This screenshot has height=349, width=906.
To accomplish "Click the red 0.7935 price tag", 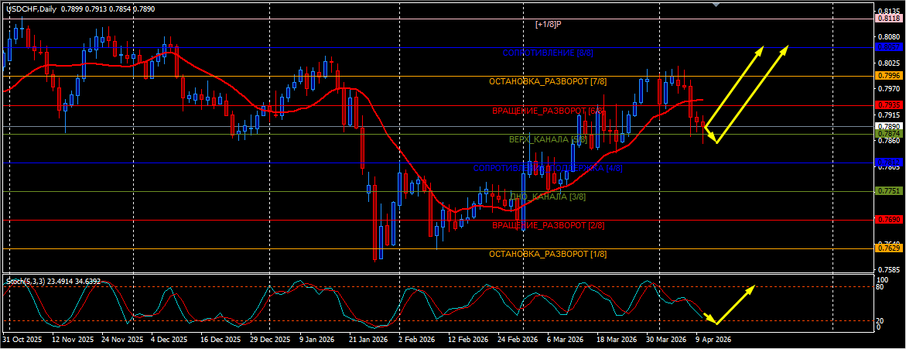I will 890,105.
